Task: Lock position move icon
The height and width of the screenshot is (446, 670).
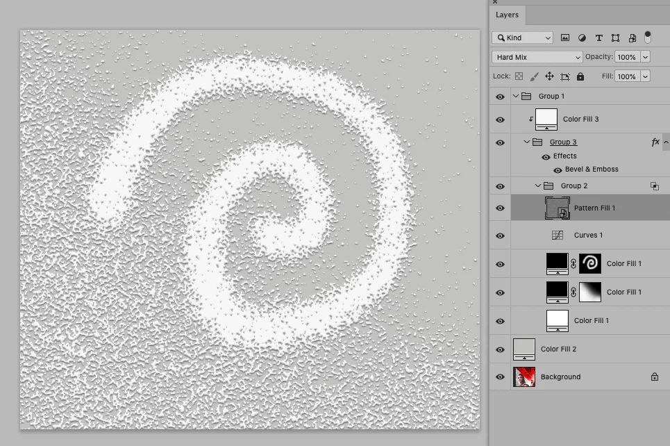Action: (x=549, y=76)
